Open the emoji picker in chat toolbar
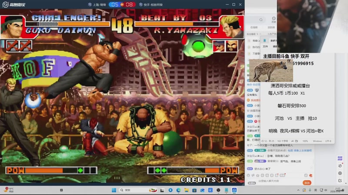348x195 pixels. (248, 175)
